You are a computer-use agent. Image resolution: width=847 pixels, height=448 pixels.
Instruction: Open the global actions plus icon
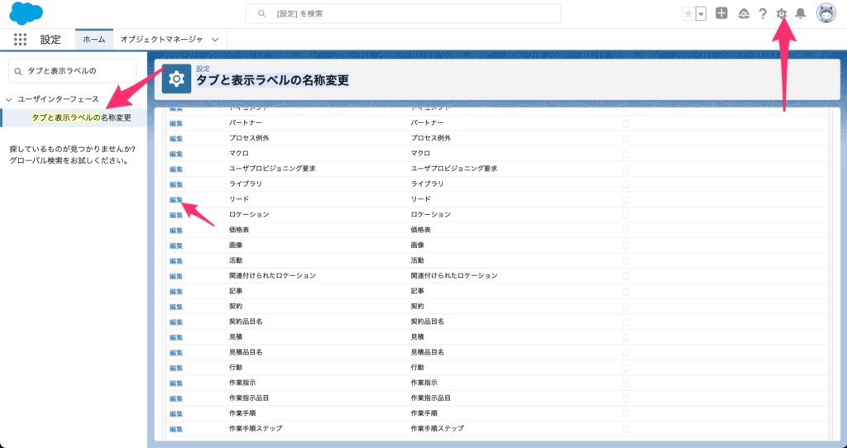point(721,13)
